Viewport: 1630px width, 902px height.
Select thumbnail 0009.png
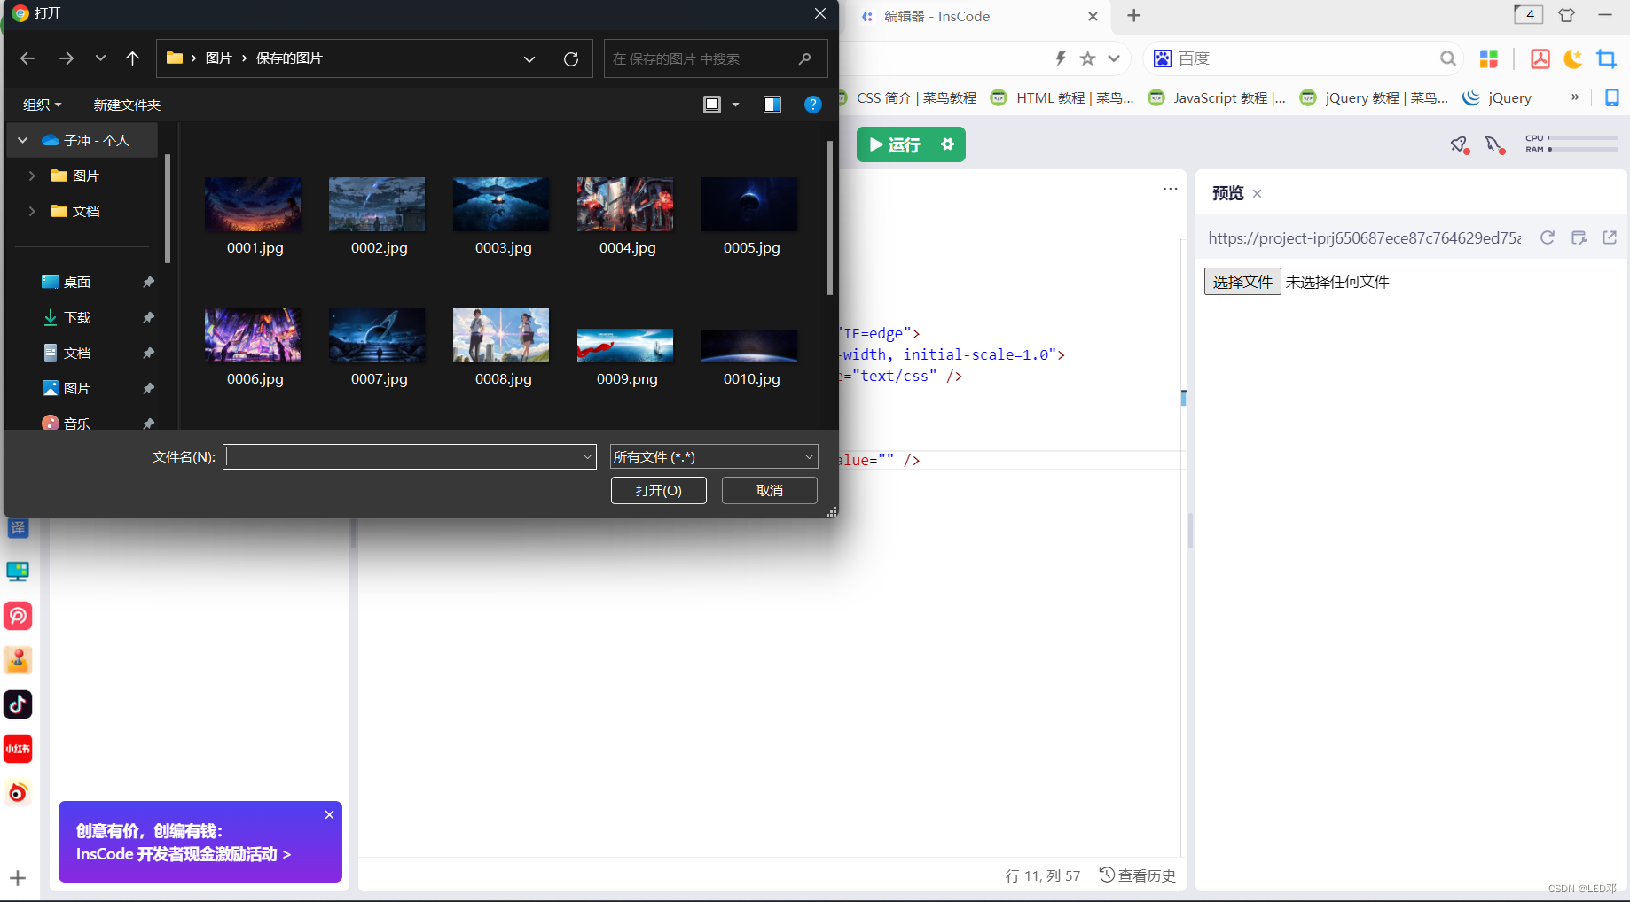[625, 346]
